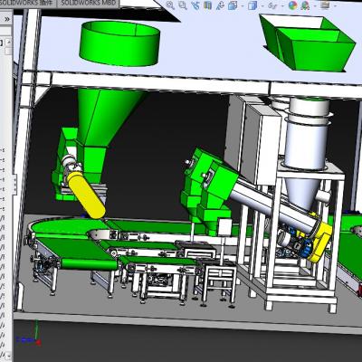Click the Display Style box icon
This screenshot has height=362, width=362.
(x=252, y=5)
